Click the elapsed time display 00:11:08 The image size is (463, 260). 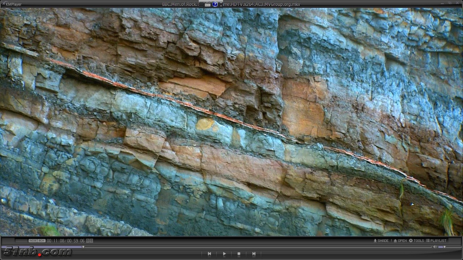(x=55, y=240)
